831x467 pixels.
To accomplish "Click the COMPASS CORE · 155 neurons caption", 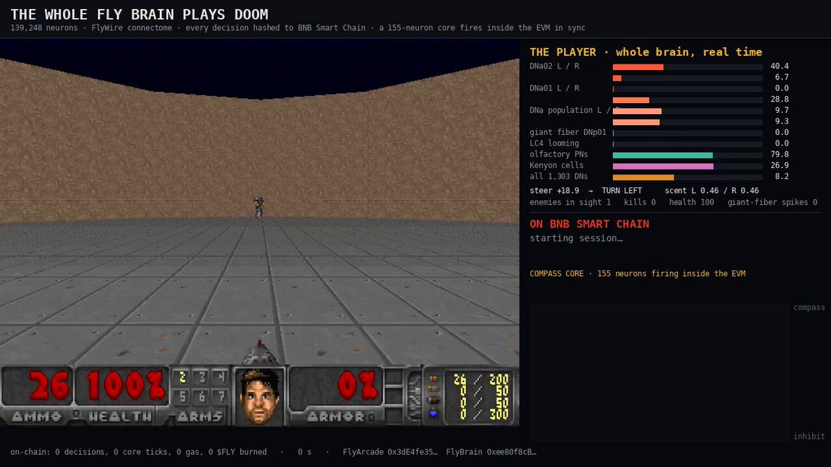I will [638, 274].
